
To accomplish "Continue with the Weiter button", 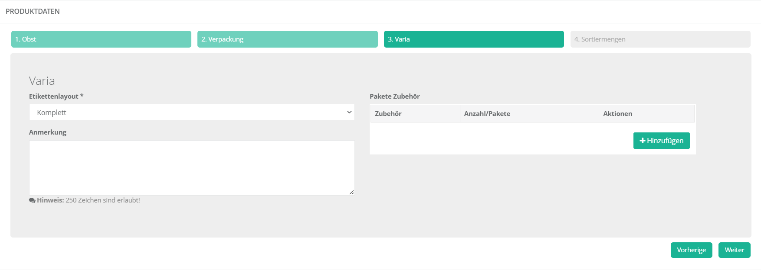I will click(735, 250).
